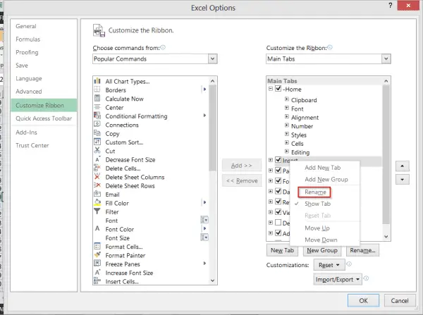Select the Format Painter brush icon
Screen dimensions: 423x315
tap(97, 254)
